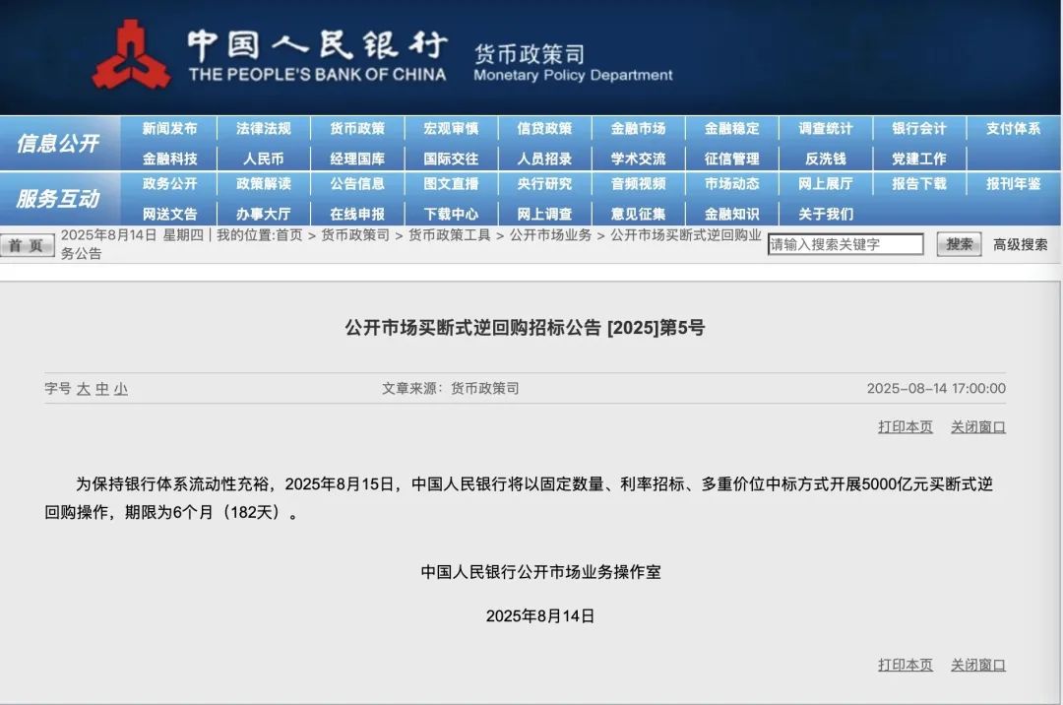Open 反洗钱 menu item
The height and width of the screenshot is (705, 1063).
[x=825, y=159]
